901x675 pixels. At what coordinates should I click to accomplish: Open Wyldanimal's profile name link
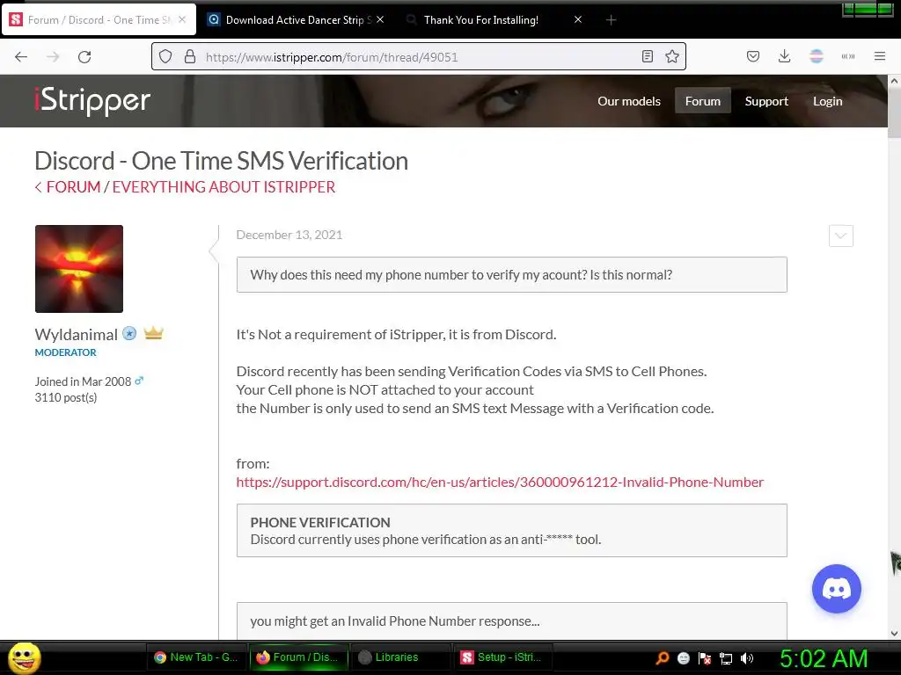(x=76, y=334)
